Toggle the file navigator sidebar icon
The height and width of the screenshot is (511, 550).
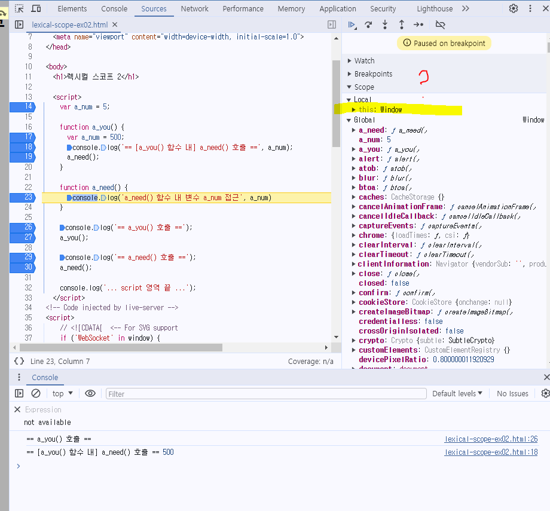[x=19, y=25]
